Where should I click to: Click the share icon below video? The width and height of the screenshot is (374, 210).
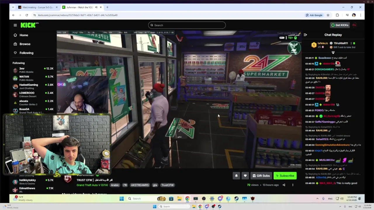(x=284, y=185)
